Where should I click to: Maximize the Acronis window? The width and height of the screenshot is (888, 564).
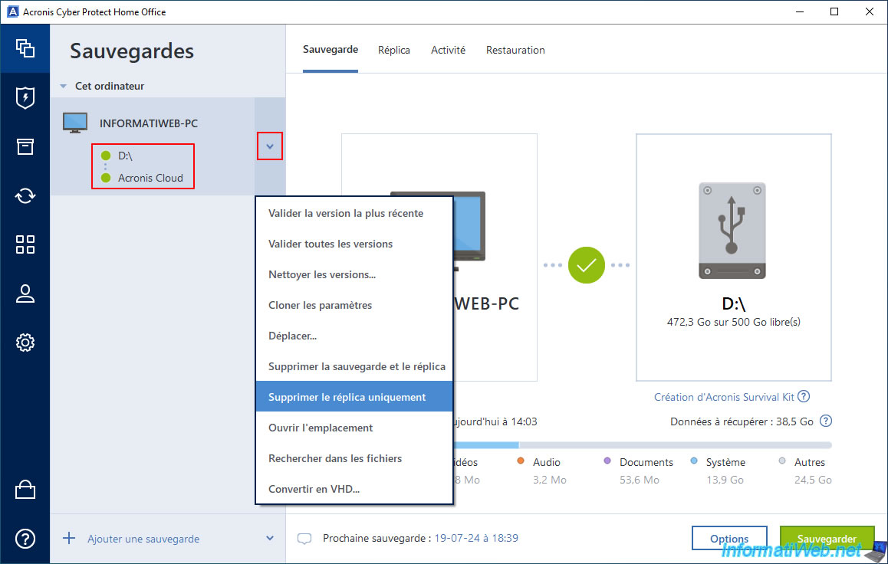point(834,12)
